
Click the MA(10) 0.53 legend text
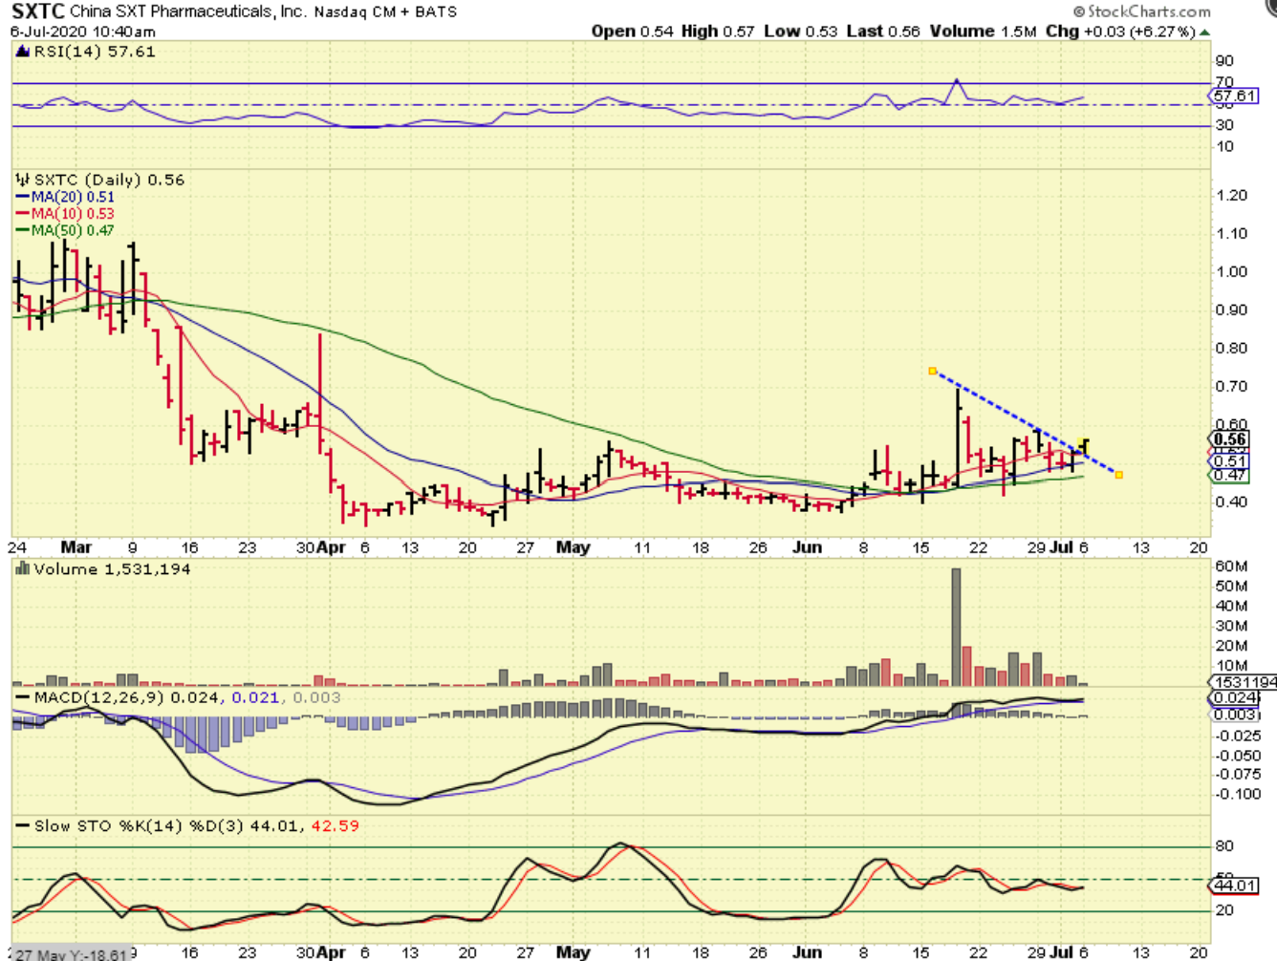point(73,213)
